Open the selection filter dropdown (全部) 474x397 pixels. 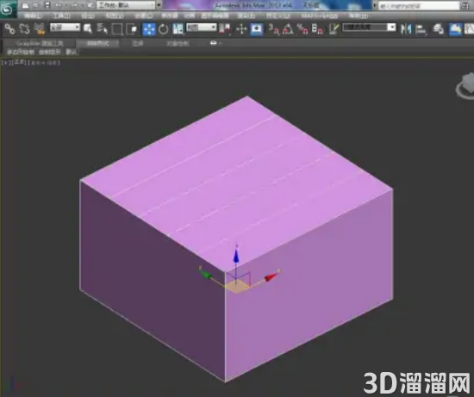point(65,28)
